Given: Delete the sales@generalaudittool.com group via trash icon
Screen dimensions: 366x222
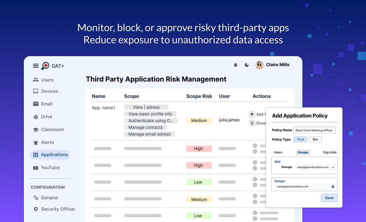Looking at the screenshot, I should [333, 186].
